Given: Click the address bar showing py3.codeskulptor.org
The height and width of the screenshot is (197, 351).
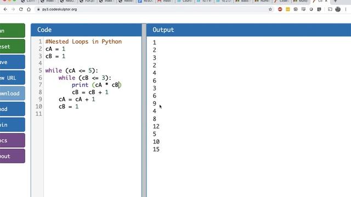Looking at the screenshot, I should point(152,9).
